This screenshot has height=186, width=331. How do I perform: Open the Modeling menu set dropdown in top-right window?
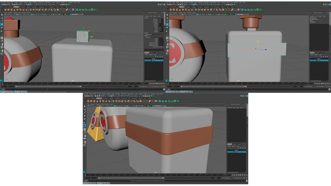pos(171,4)
